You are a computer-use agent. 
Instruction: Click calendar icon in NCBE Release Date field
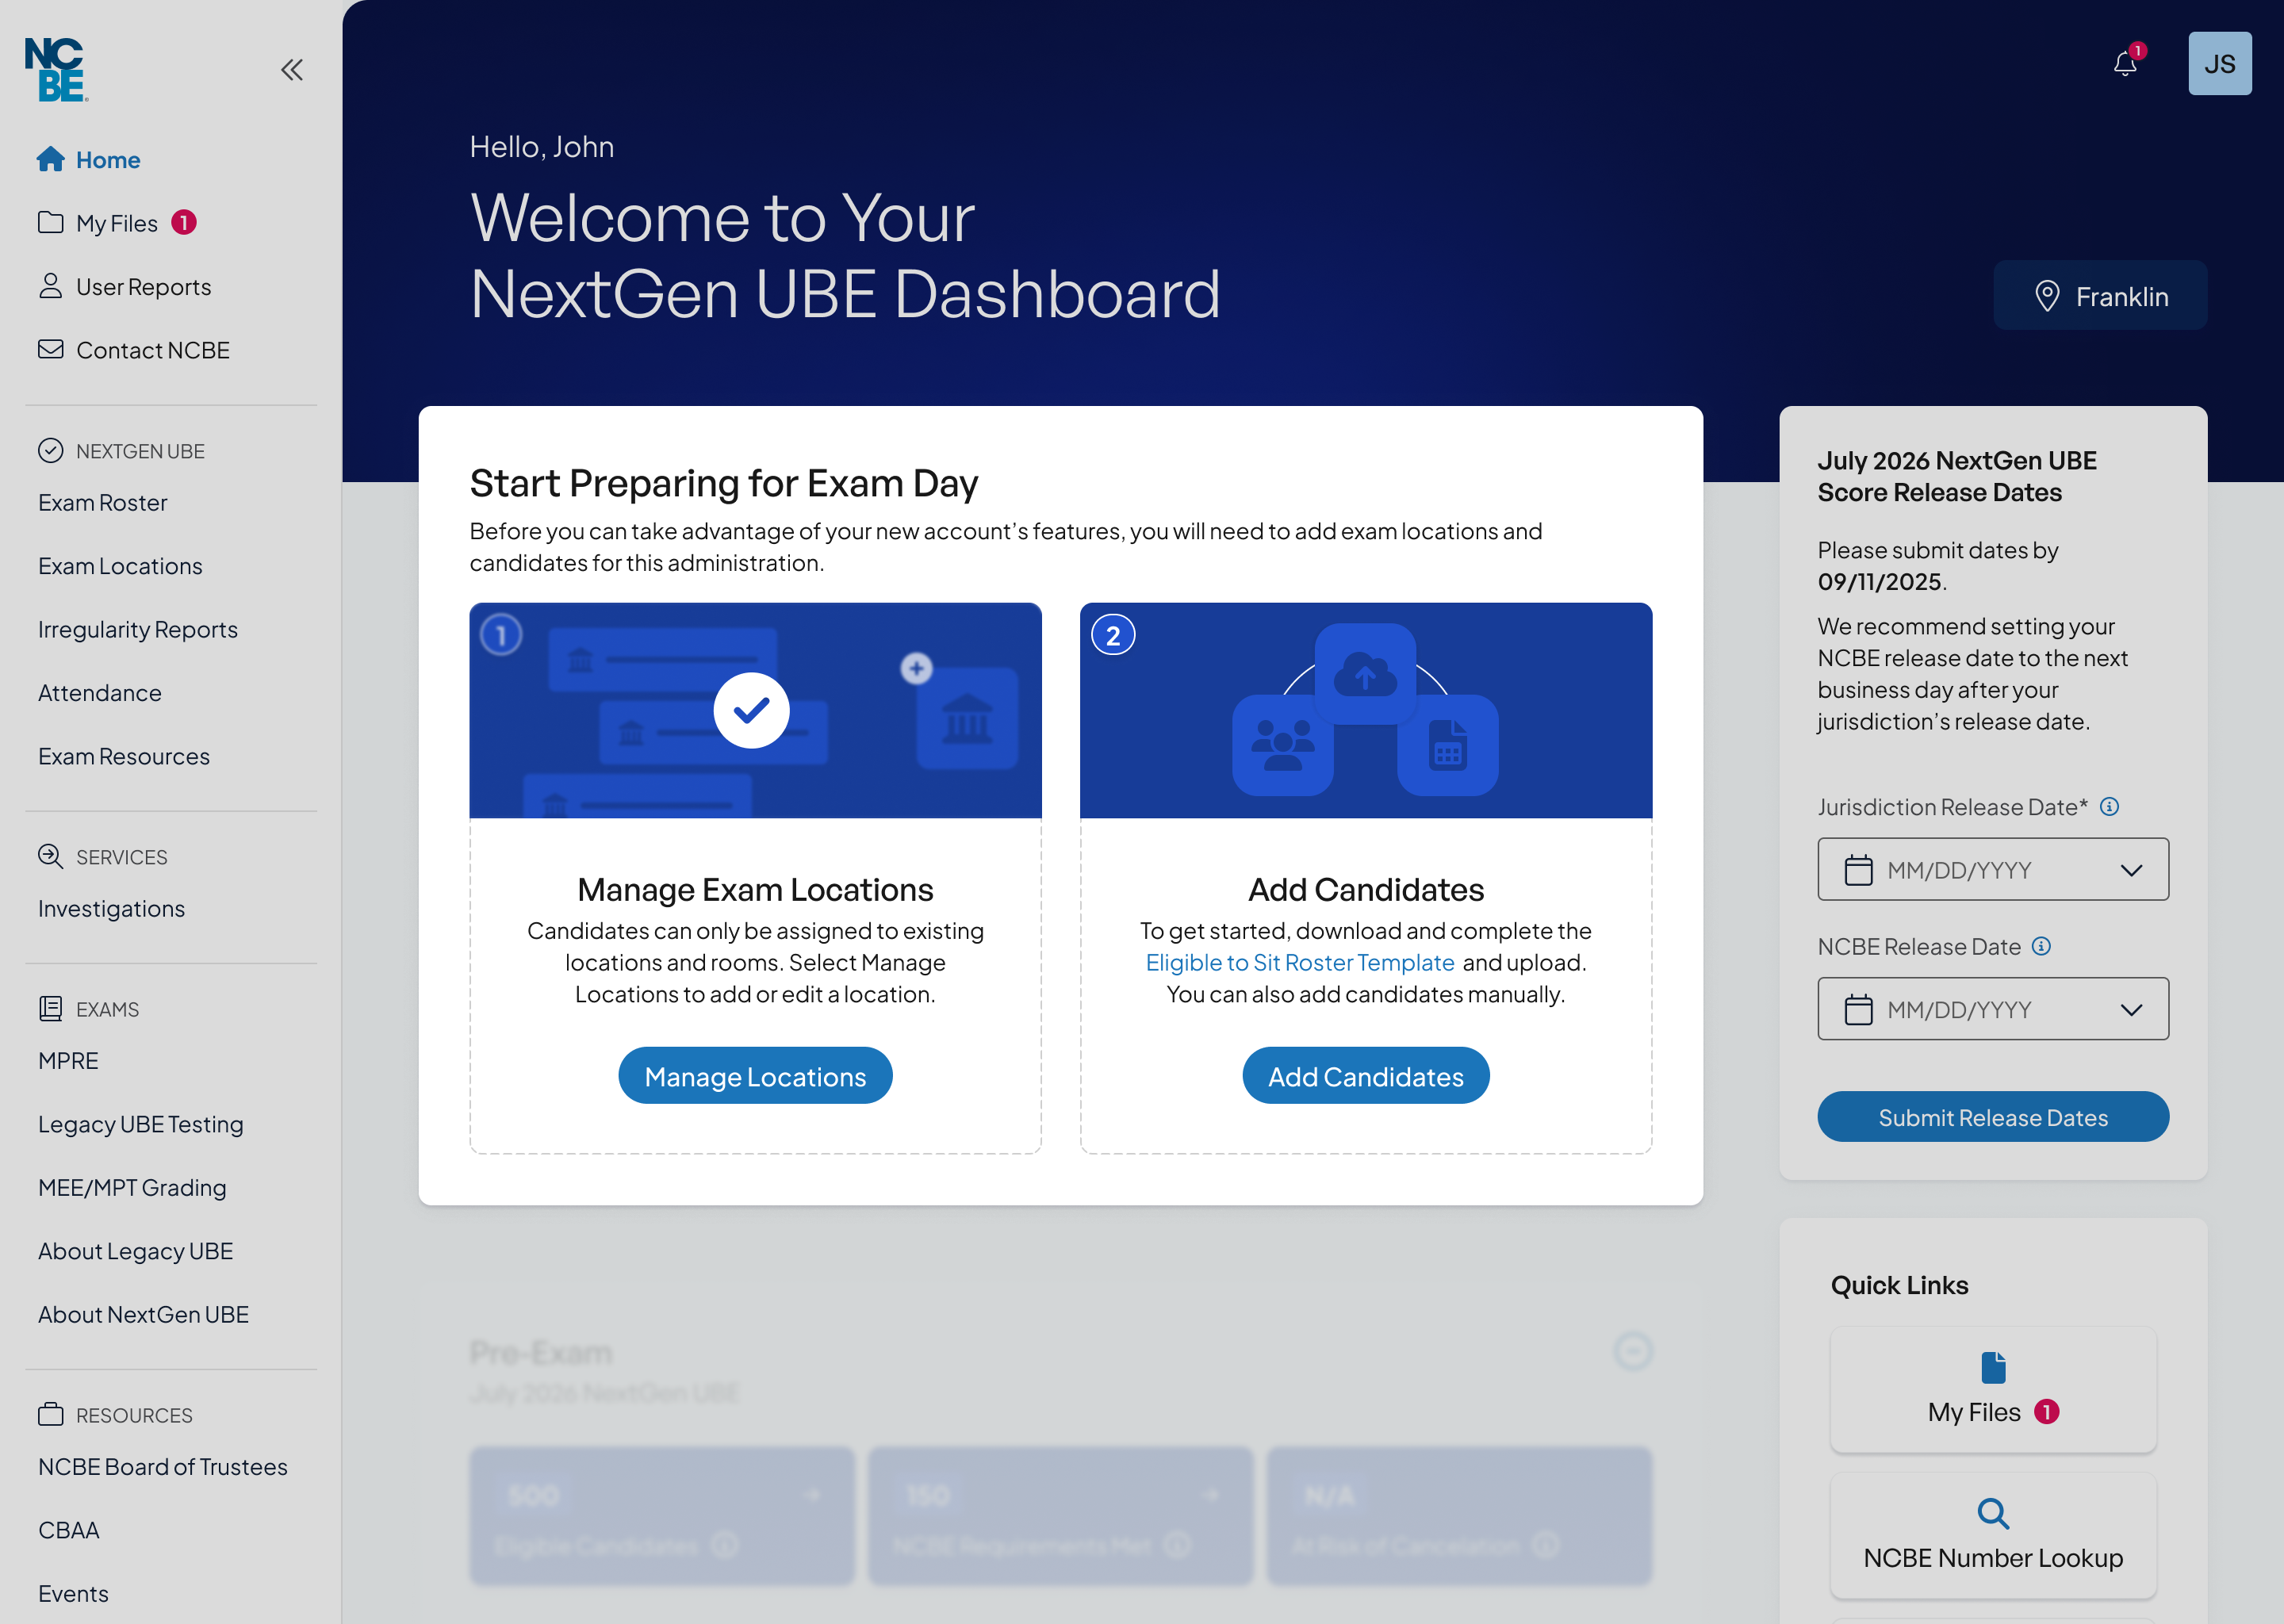(1858, 1010)
